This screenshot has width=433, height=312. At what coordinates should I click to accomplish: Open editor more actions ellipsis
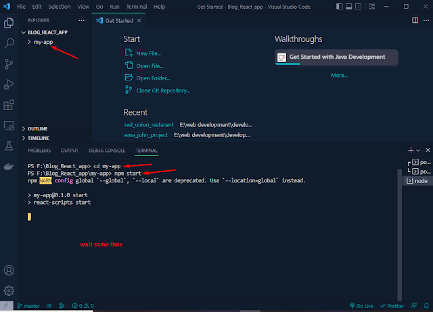[x=426, y=20]
